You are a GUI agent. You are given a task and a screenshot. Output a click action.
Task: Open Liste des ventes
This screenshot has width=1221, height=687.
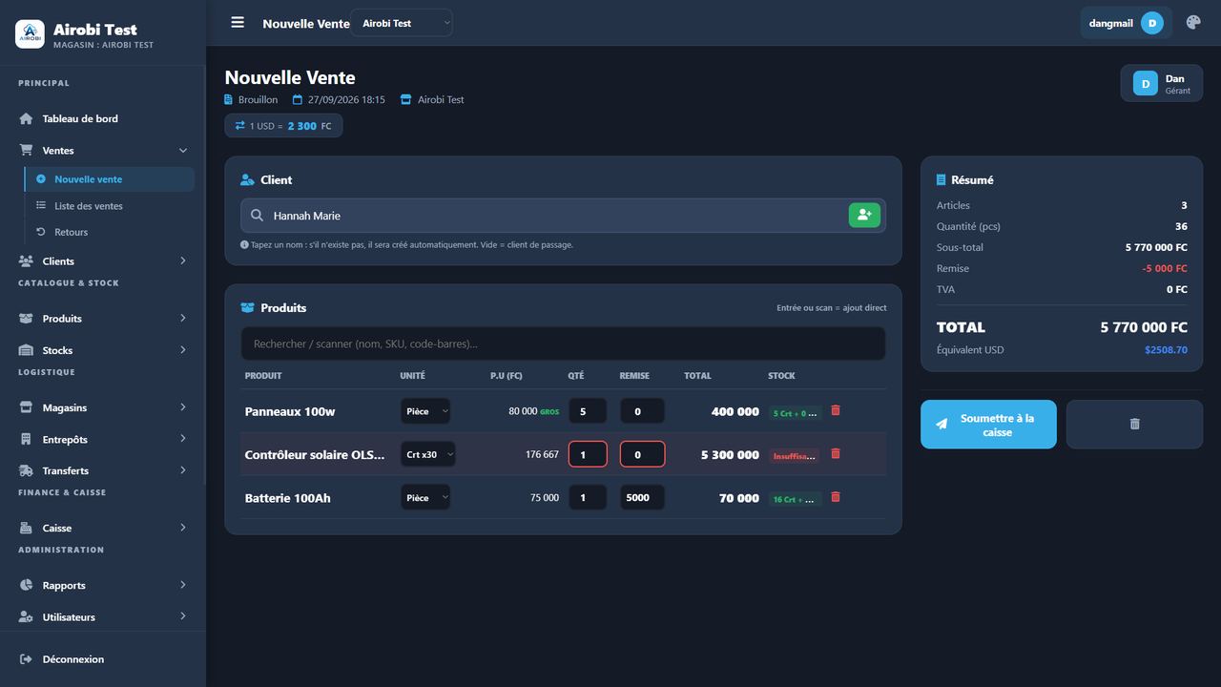[x=110, y=206]
